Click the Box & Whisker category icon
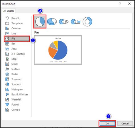Image resolution: width=135 pixels, height=128 pixels. pos(7,94)
